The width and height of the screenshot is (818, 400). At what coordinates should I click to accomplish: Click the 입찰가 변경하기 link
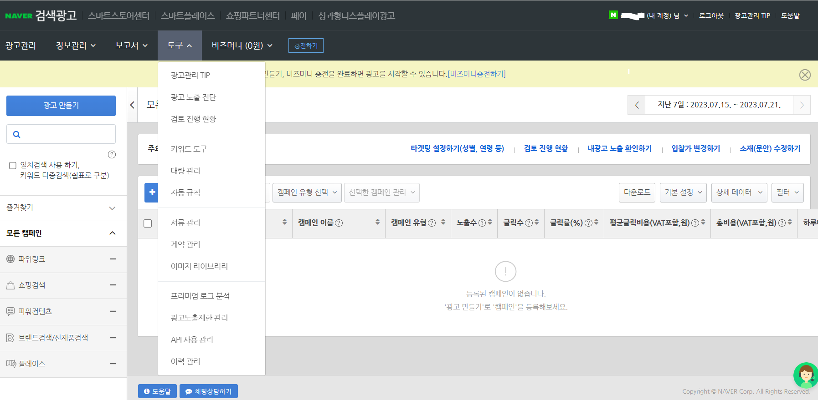click(696, 148)
